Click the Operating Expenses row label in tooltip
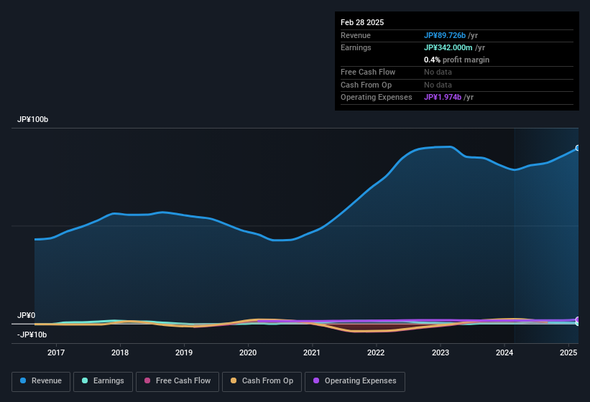The height and width of the screenshot is (402, 590). click(x=377, y=98)
